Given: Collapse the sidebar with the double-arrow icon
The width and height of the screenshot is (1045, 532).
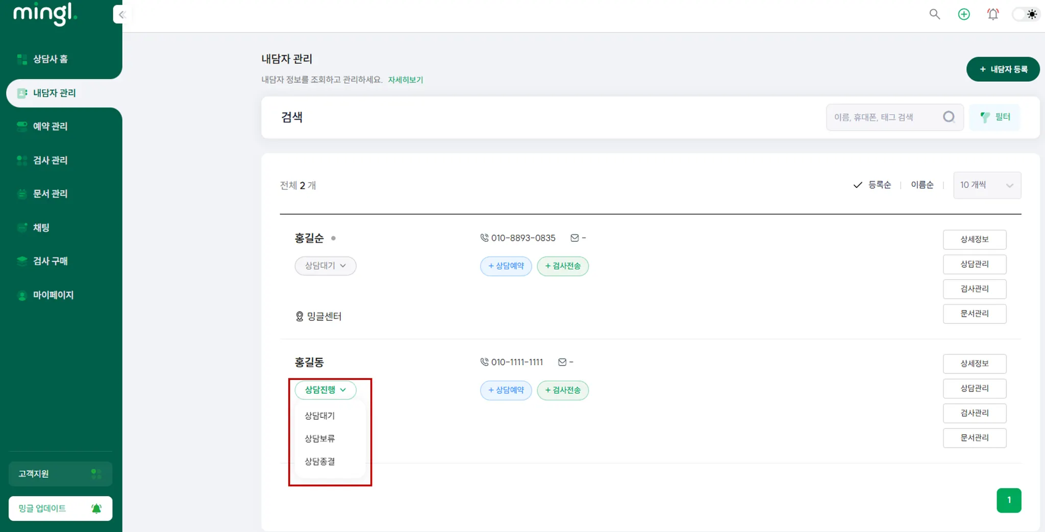Looking at the screenshot, I should 121,15.
